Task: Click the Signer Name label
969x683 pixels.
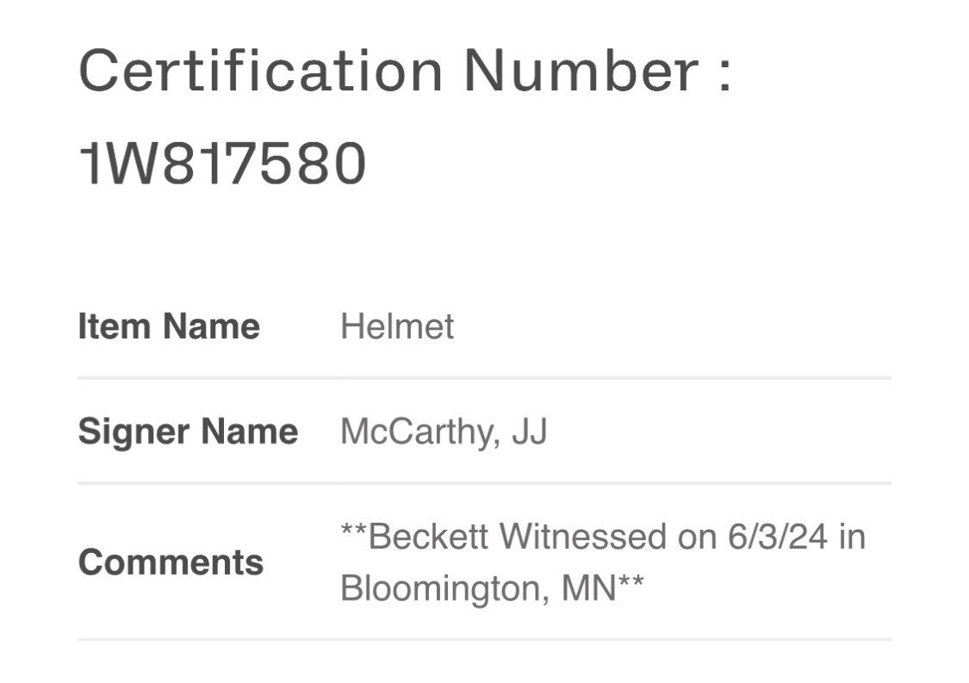Action: pos(188,431)
